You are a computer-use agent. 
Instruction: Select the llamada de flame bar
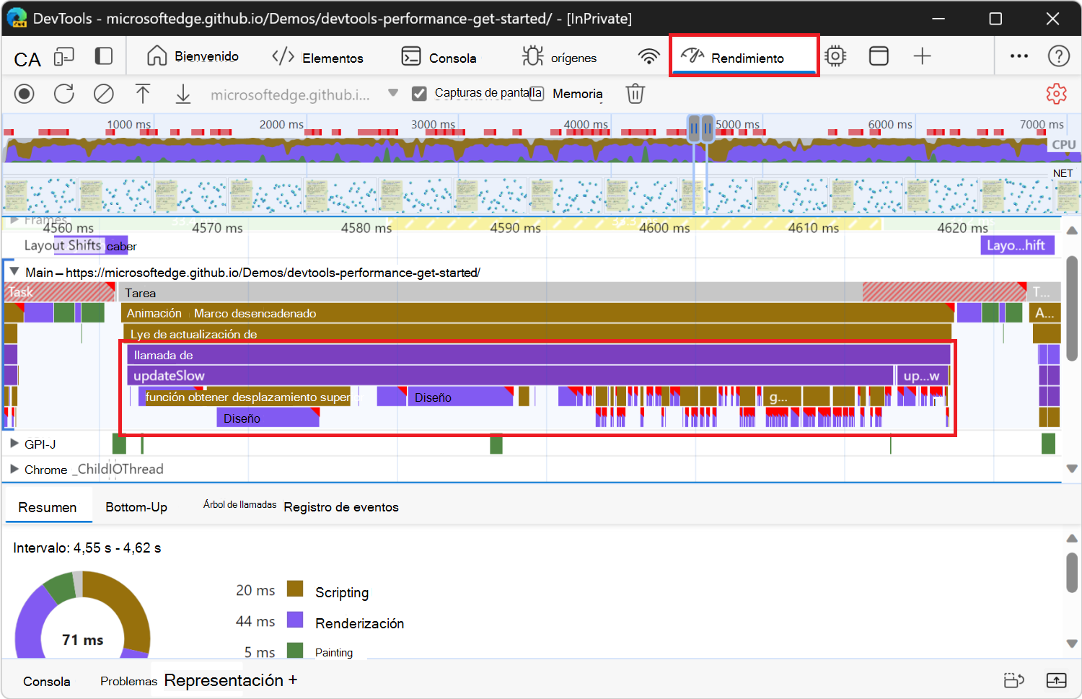pos(539,355)
